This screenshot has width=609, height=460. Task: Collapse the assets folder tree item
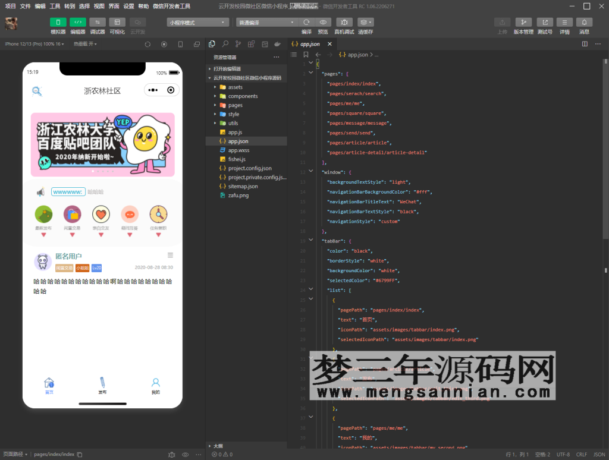coord(216,87)
